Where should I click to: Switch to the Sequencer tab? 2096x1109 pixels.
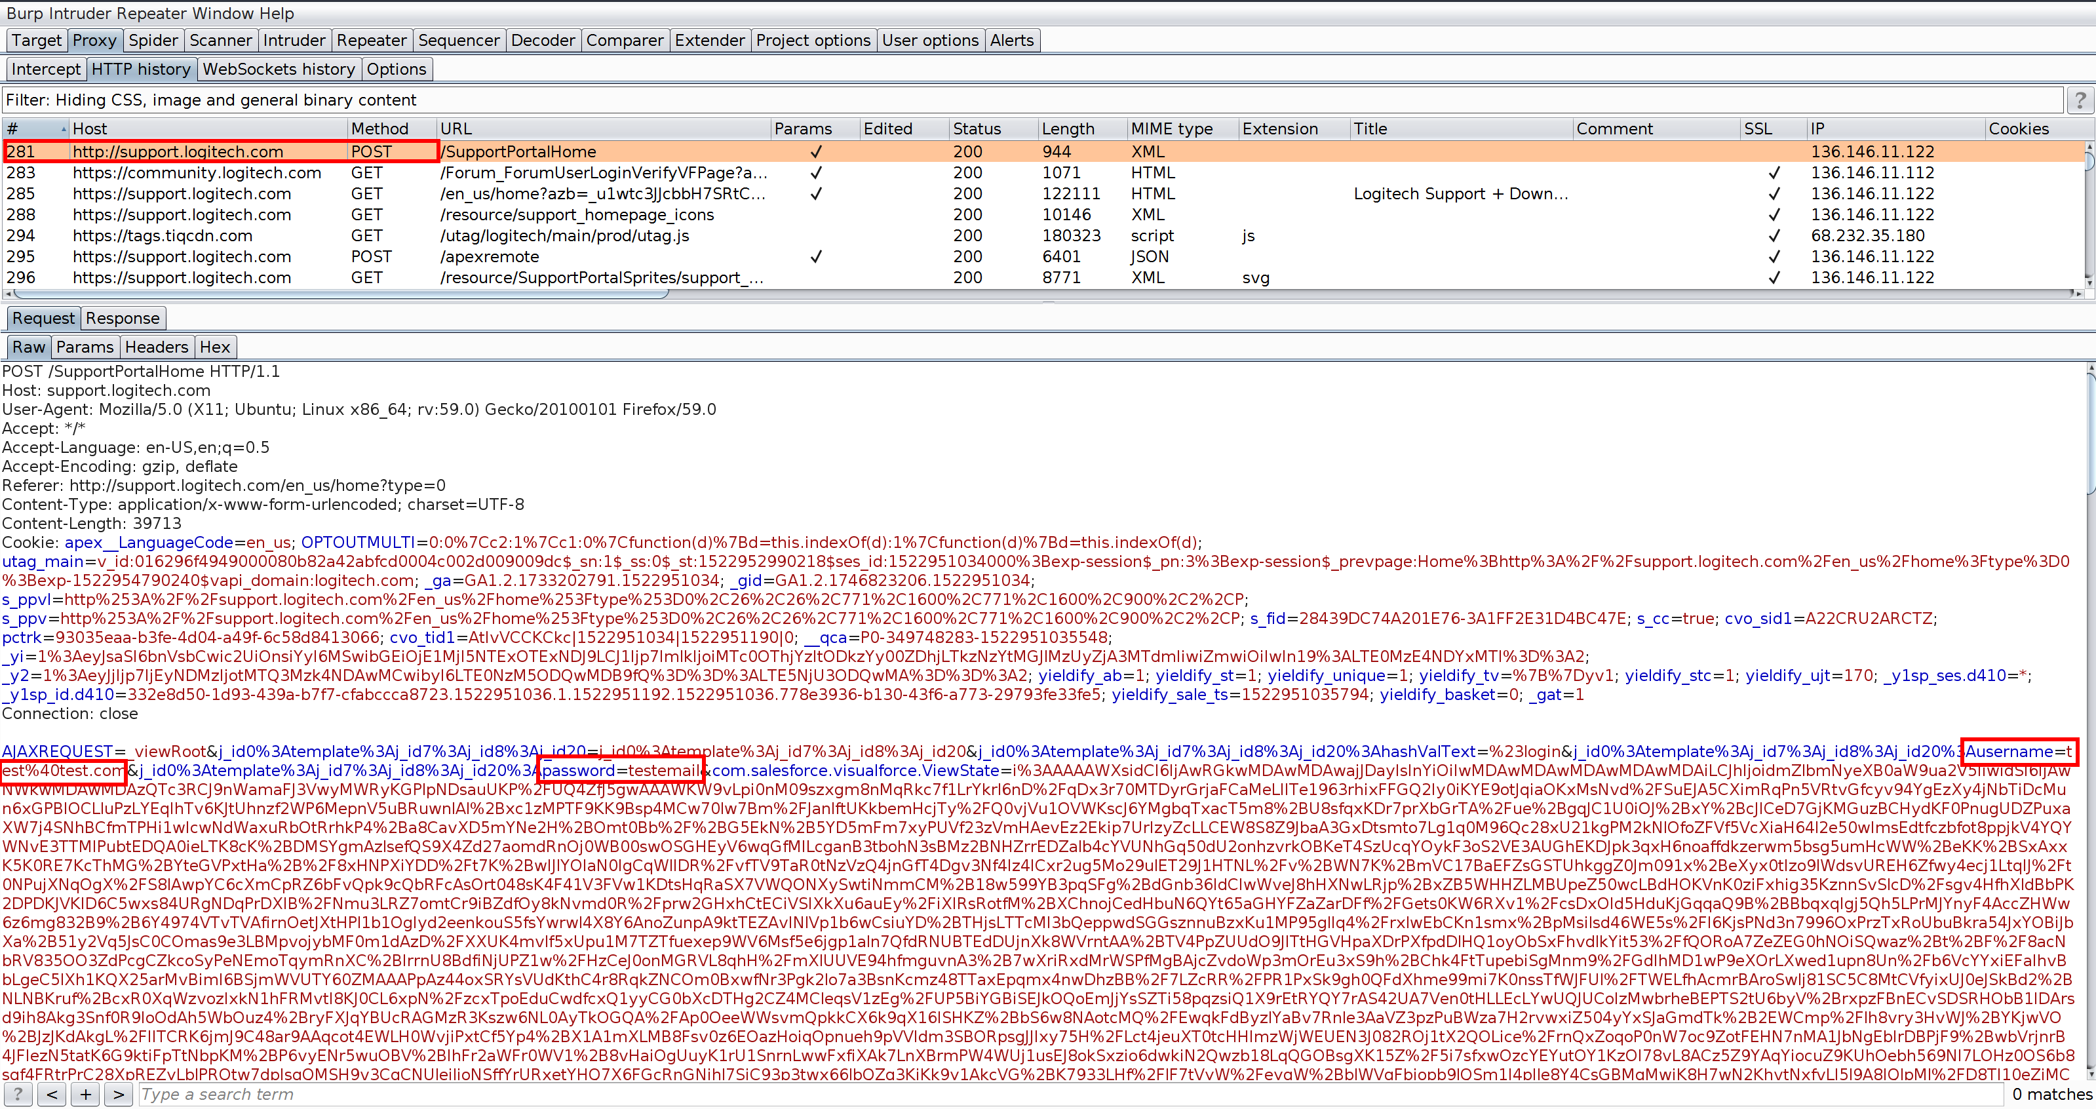(x=458, y=40)
